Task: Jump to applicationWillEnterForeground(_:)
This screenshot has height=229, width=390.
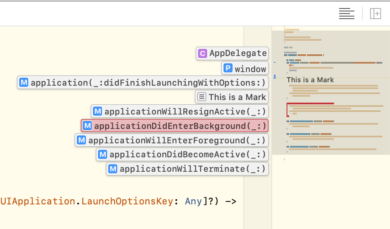Action: coord(172,140)
